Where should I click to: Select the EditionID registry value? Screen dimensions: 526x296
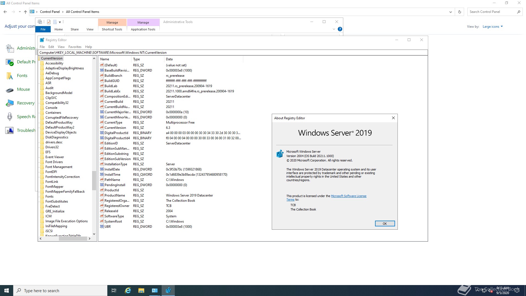111,143
